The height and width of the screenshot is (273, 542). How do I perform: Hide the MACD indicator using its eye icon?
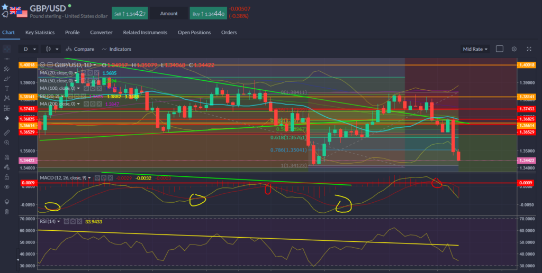point(97,178)
